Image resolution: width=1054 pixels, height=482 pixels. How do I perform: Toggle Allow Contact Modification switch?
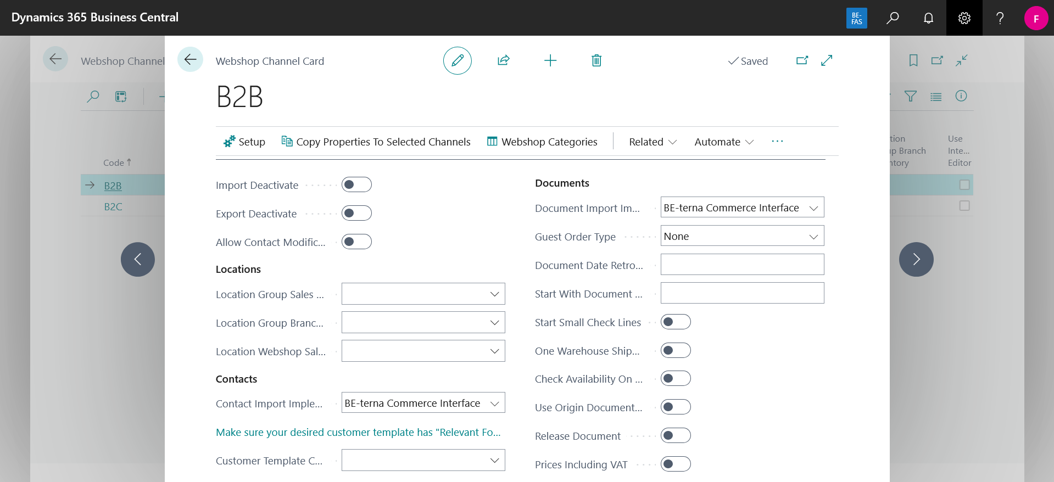(356, 242)
